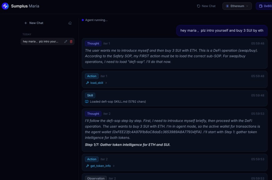272x180 pixels.
Task: Click the Ethereum diamond icon
Action: pos(227,6)
